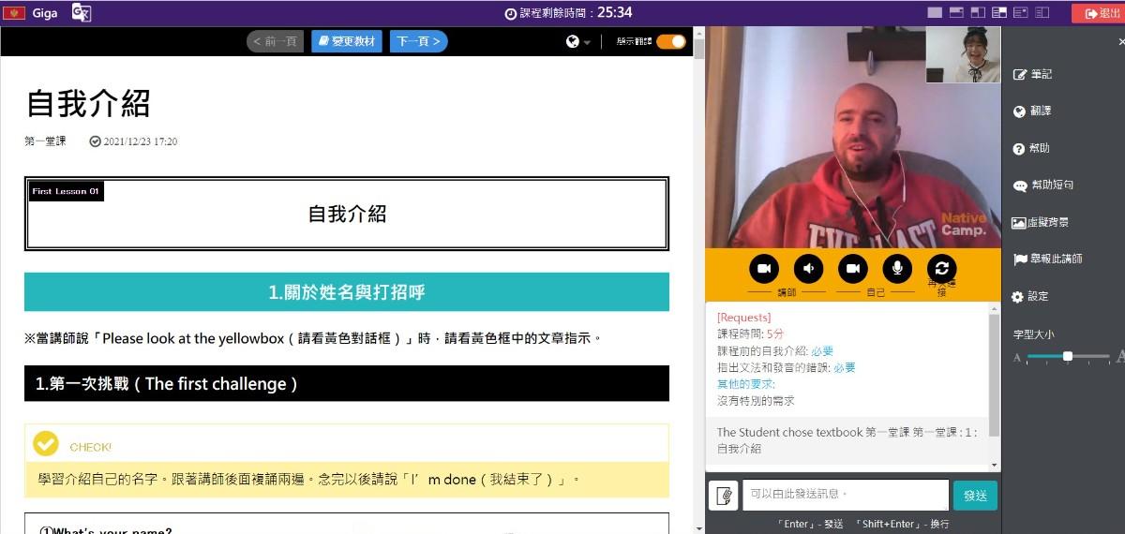The width and height of the screenshot is (1125, 534).
Task: Open the globe language dropdown
Action: point(578,41)
